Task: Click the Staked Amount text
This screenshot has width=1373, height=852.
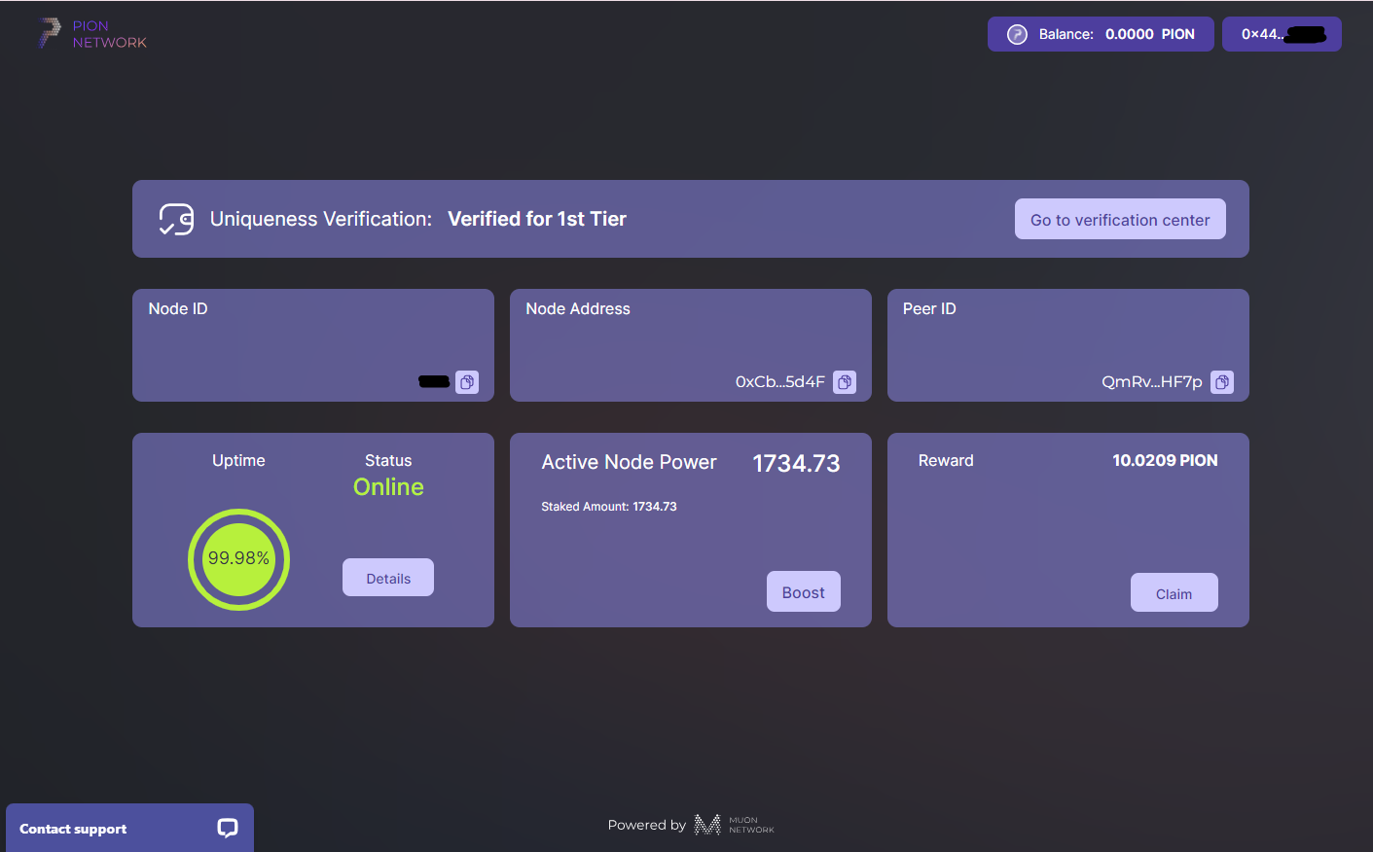Action: tap(609, 507)
